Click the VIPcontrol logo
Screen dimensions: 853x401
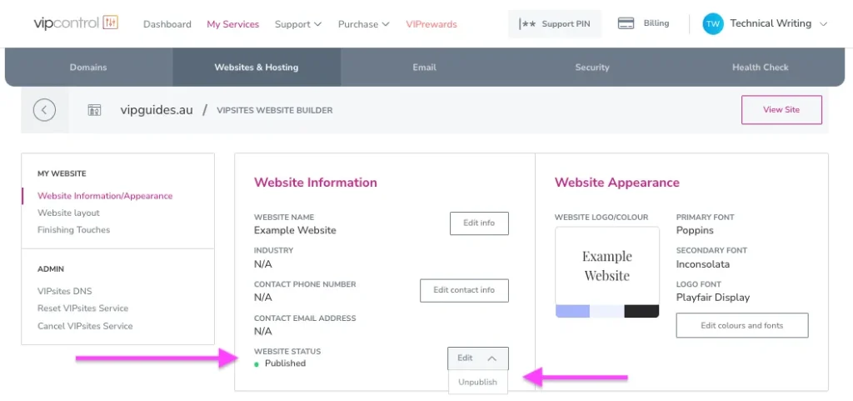click(76, 23)
